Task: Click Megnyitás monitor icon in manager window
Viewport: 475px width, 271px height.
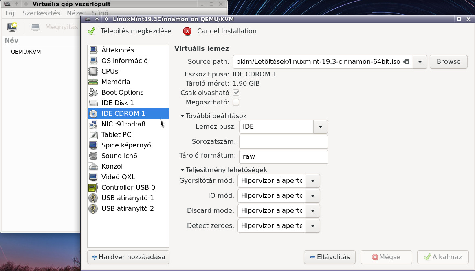Action: tap(35, 27)
